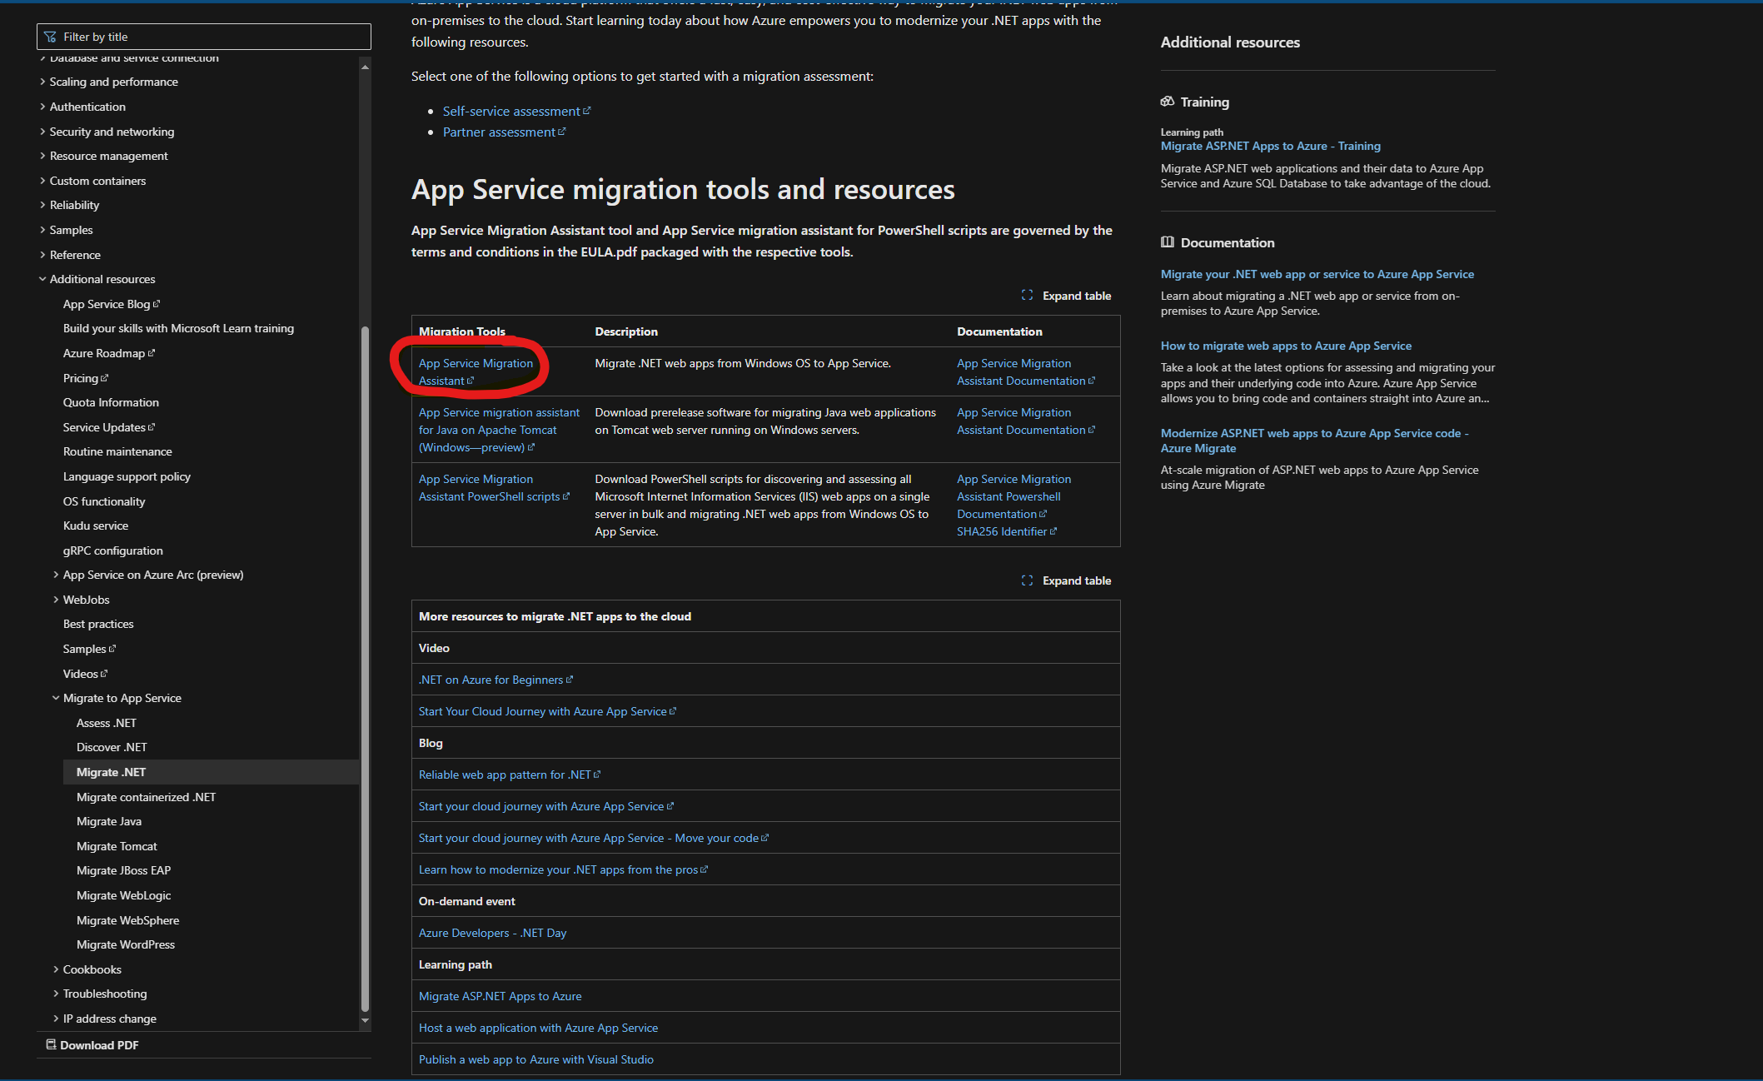This screenshot has height=1081, width=1763.
Task: Open Quota Information sidebar item
Action: coord(111,402)
